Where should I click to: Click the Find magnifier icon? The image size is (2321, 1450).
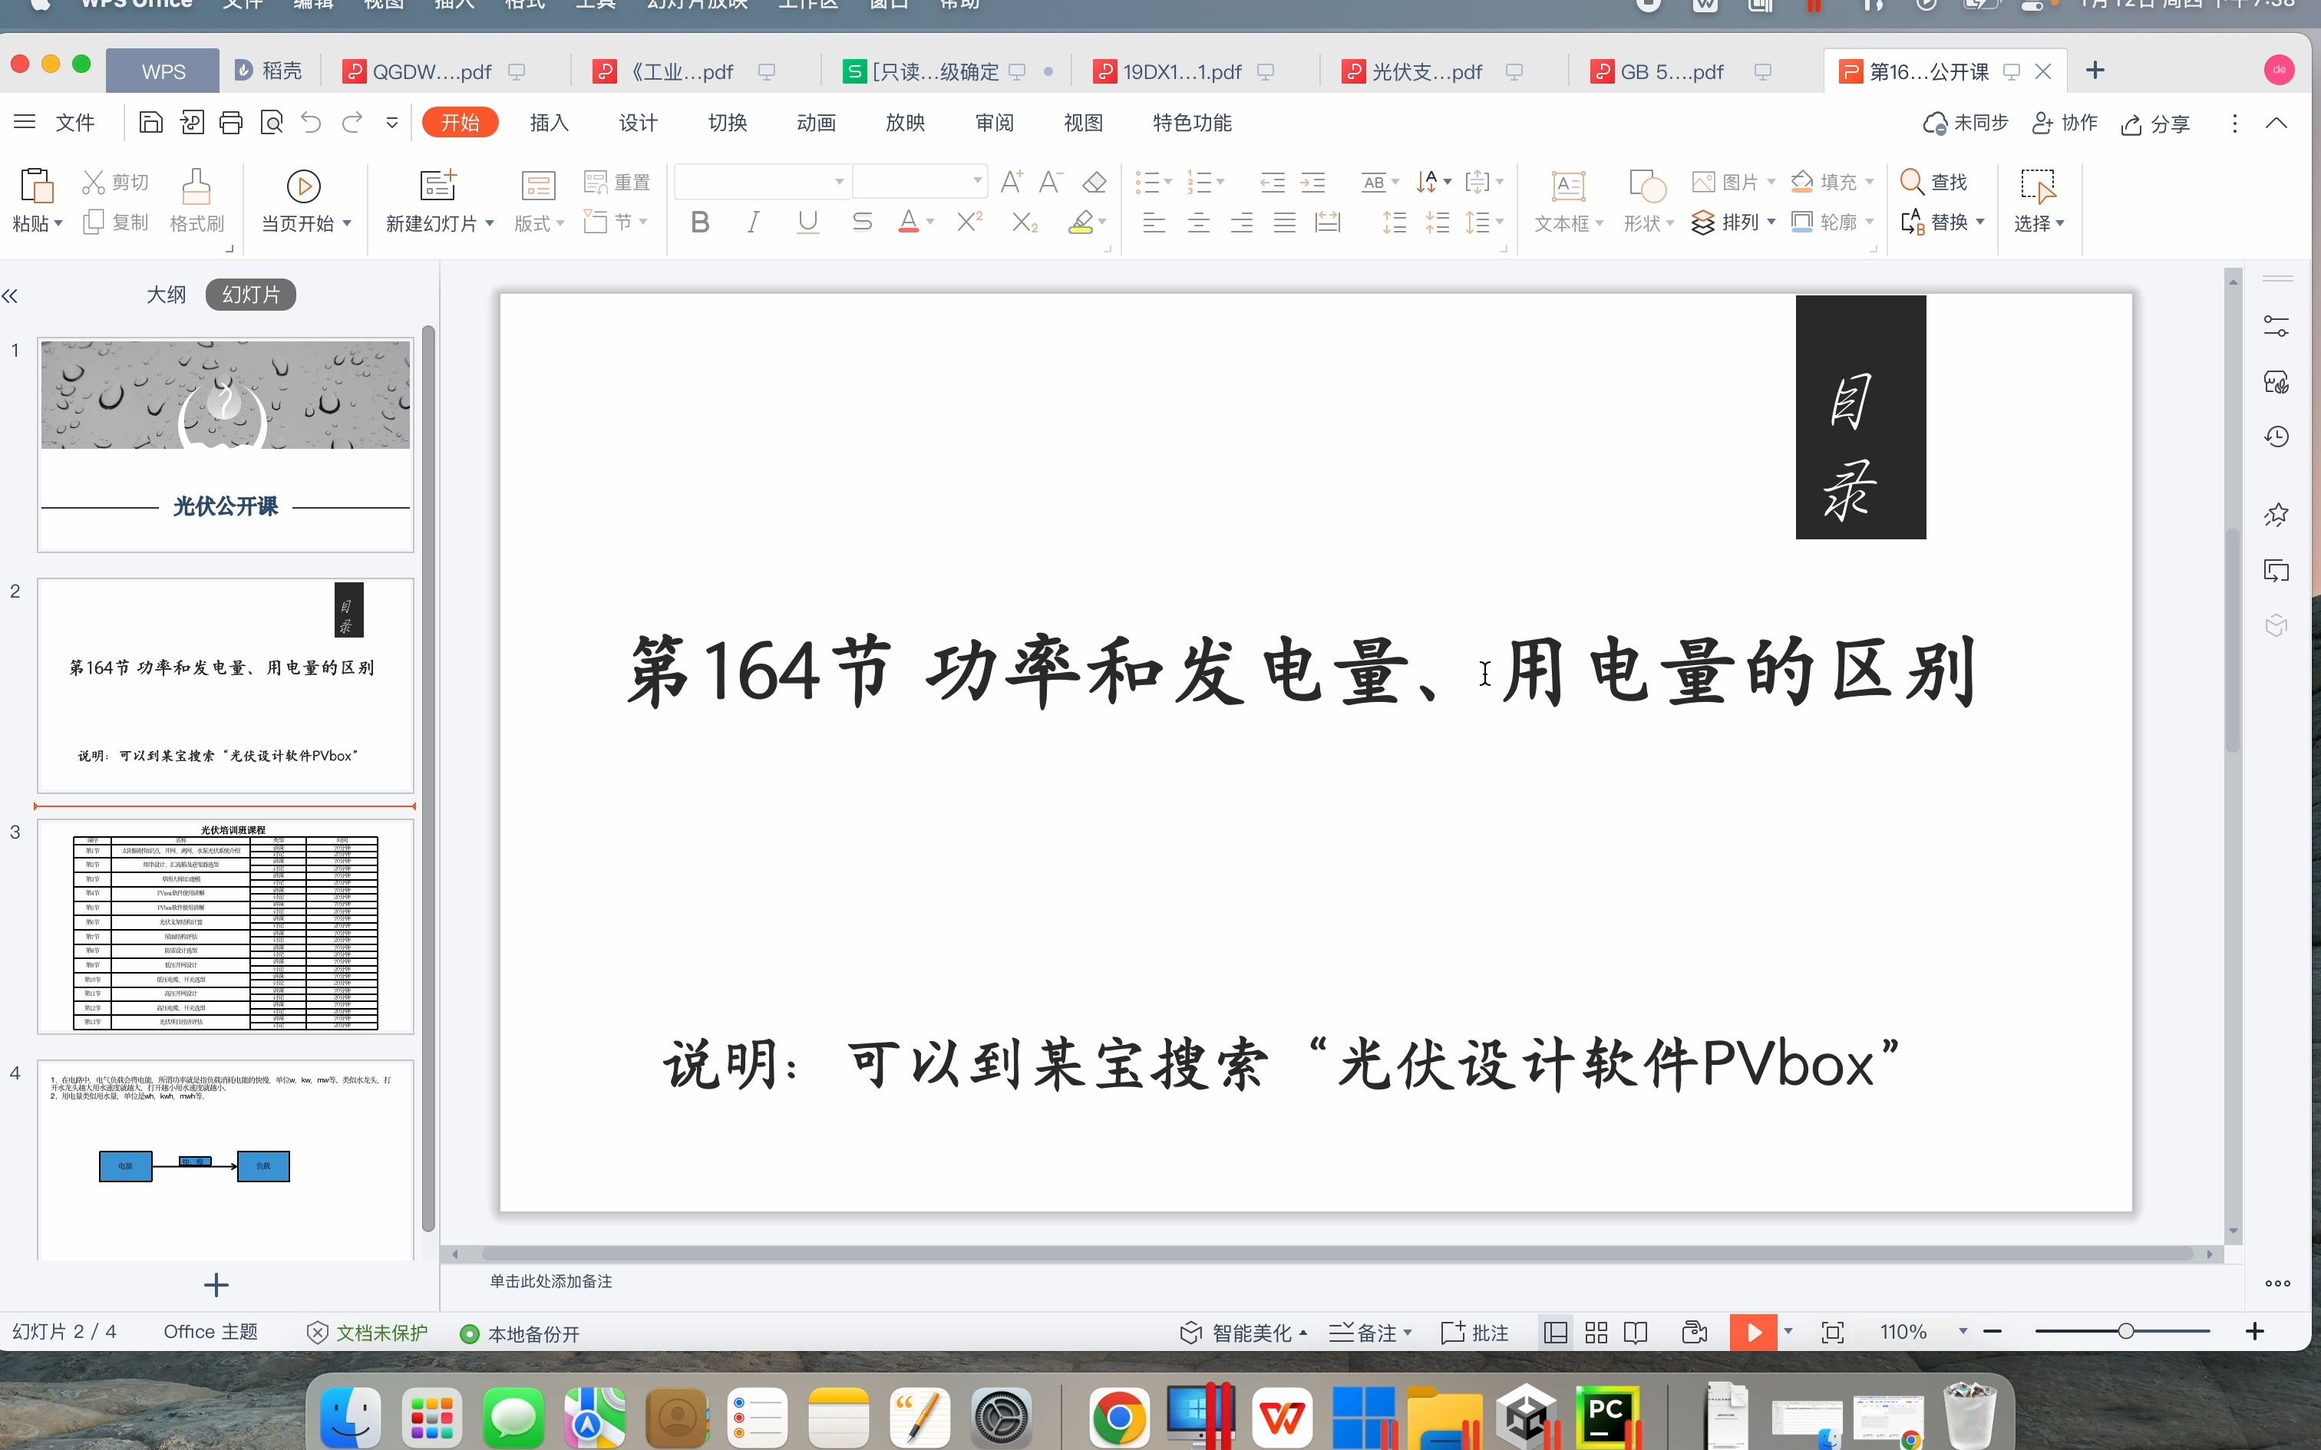point(1910,181)
